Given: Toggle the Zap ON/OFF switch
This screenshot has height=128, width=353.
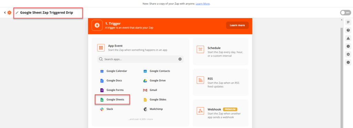Looking at the screenshot, I should click(345, 13).
